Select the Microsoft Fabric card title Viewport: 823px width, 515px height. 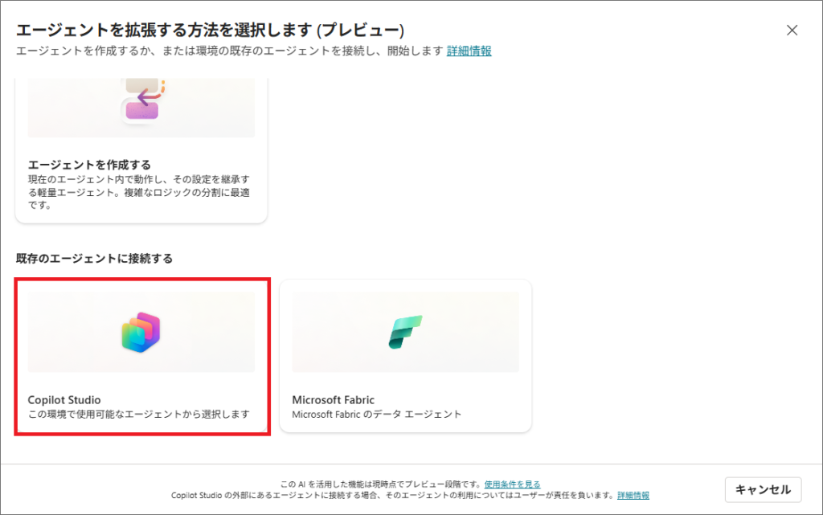(334, 399)
